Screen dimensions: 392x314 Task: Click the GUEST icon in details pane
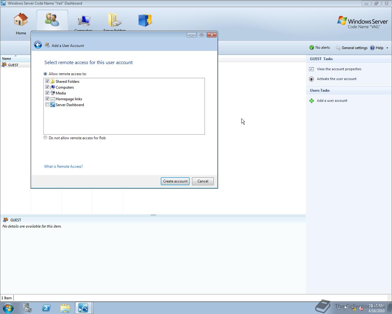[x=6, y=220]
